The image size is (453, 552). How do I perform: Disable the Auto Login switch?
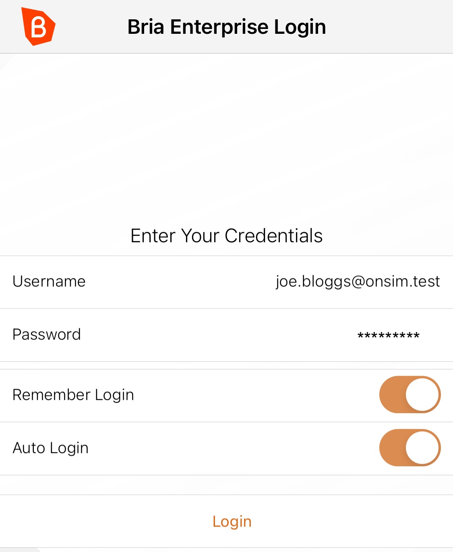410,448
